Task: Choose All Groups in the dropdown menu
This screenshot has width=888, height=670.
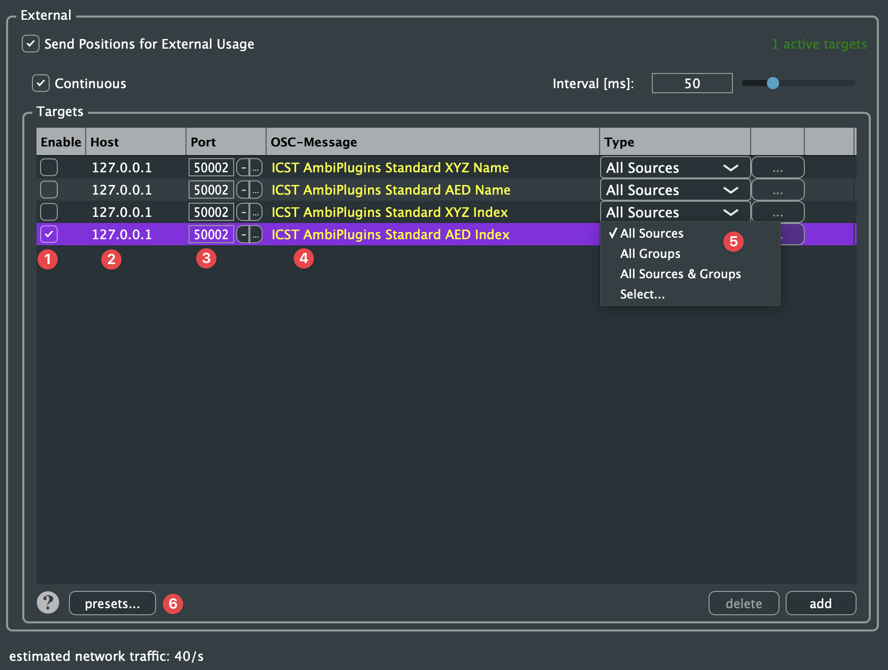Action: coord(690,253)
